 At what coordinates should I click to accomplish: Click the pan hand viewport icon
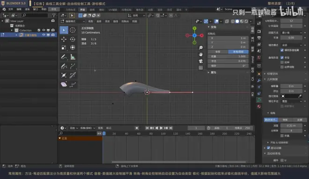click(x=200, y=55)
